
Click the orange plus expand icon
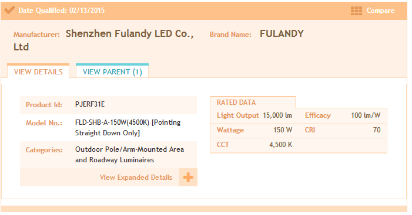tap(188, 178)
